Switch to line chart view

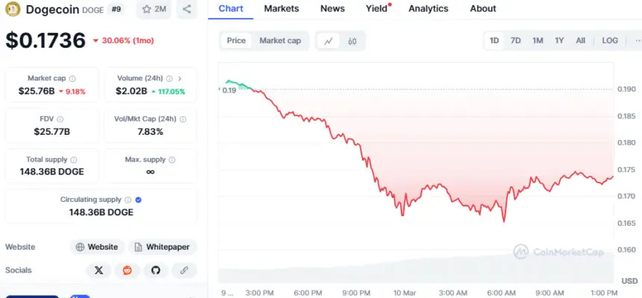pos(328,41)
